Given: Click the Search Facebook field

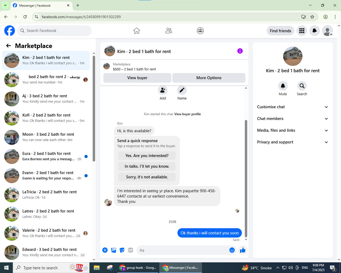Looking at the screenshot, I should coord(54,31).
